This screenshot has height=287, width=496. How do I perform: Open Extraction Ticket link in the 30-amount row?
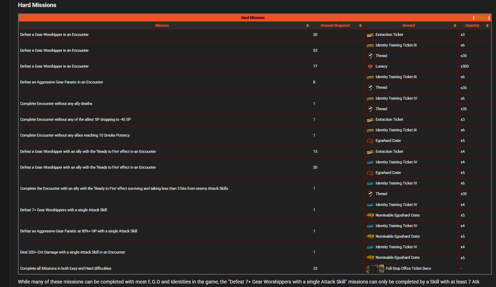coord(389,35)
